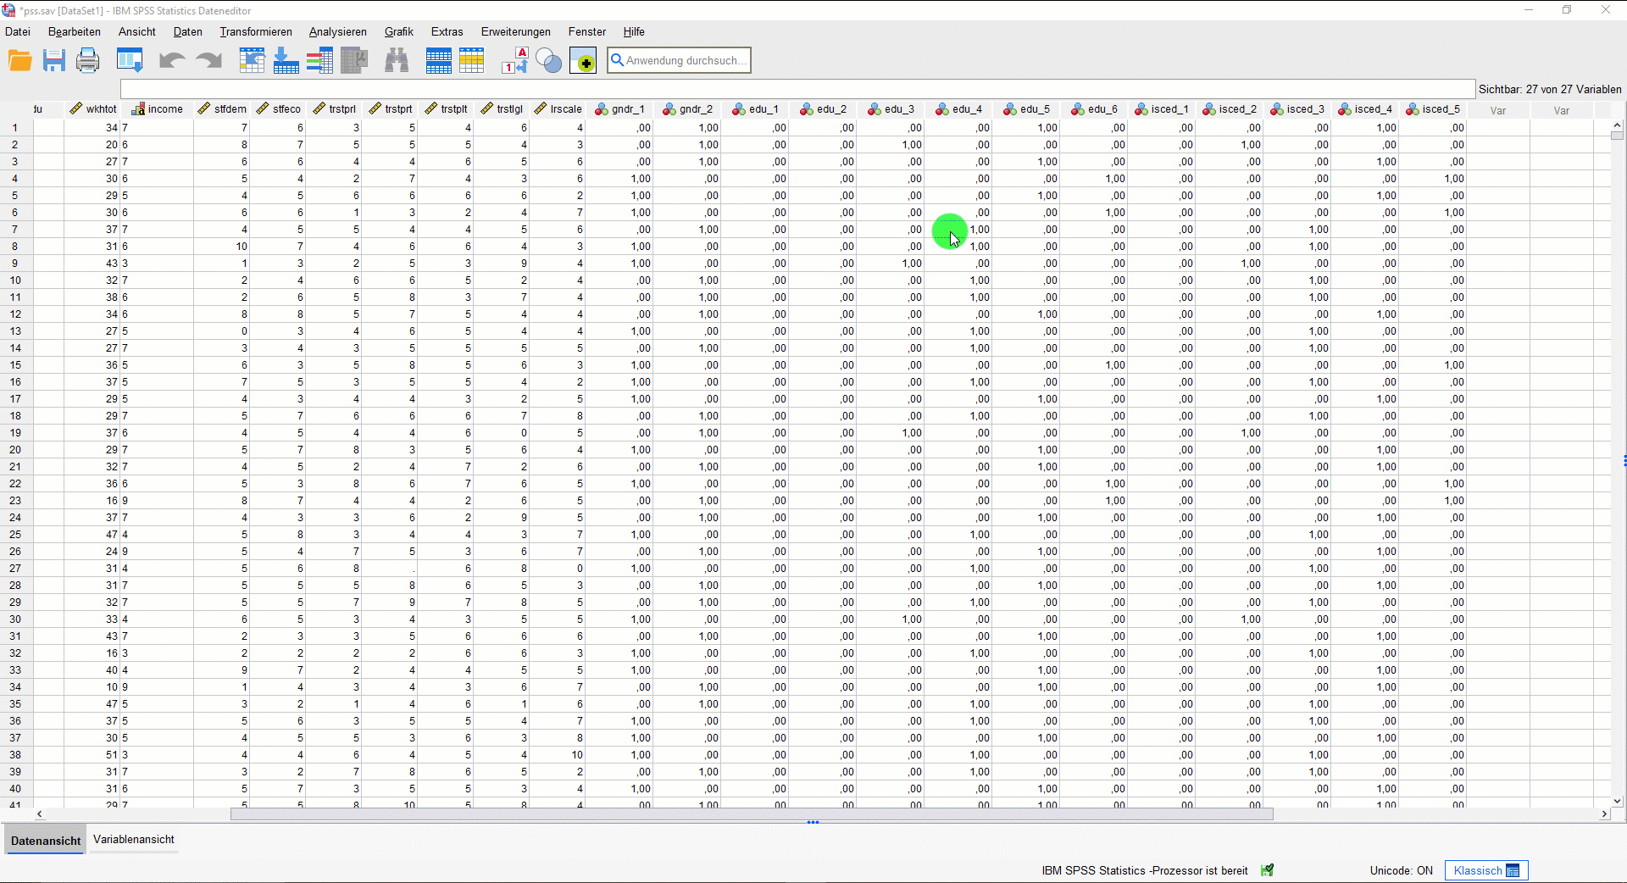
Task: Click the Go to variable toolbar icon
Action: (x=286, y=61)
